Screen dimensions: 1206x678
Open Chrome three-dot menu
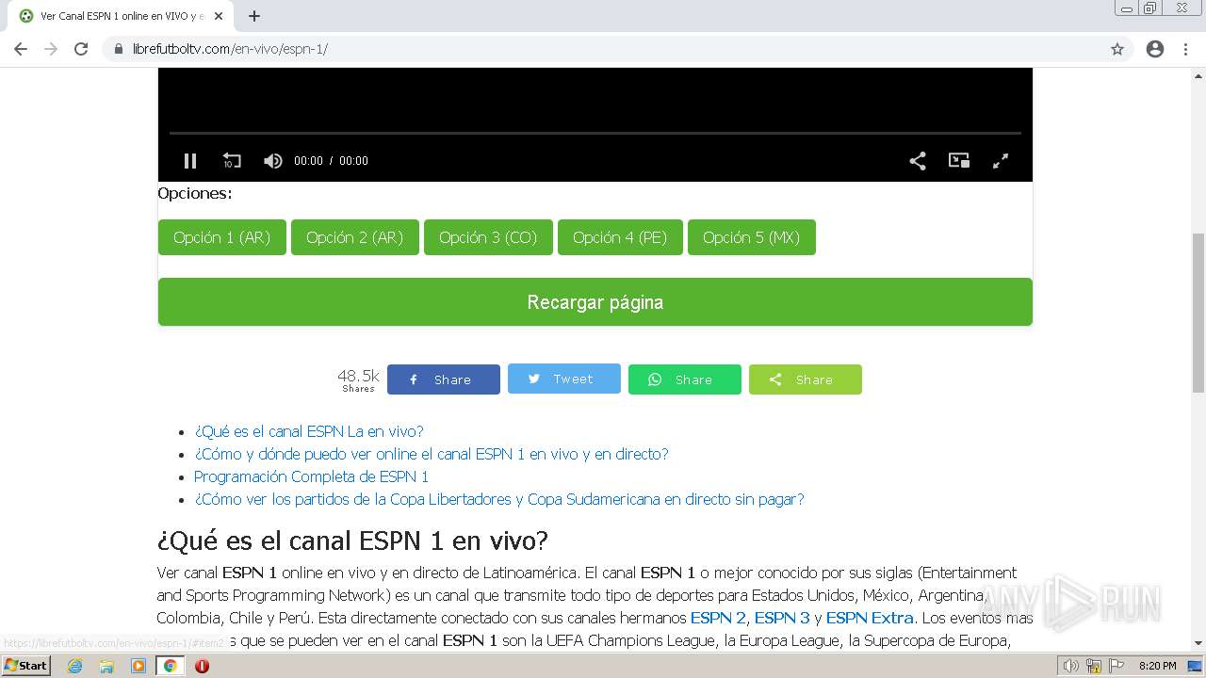pyautogui.click(x=1185, y=49)
